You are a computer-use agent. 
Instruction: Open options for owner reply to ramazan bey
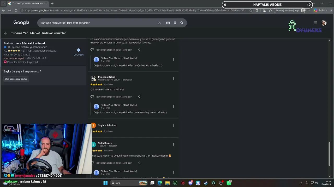tap(174, 106)
